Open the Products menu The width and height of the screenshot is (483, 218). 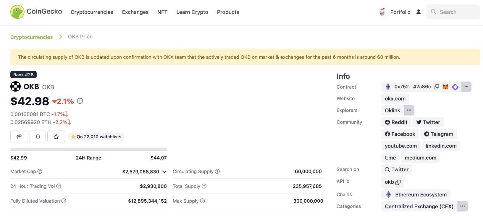coord(228,12)
